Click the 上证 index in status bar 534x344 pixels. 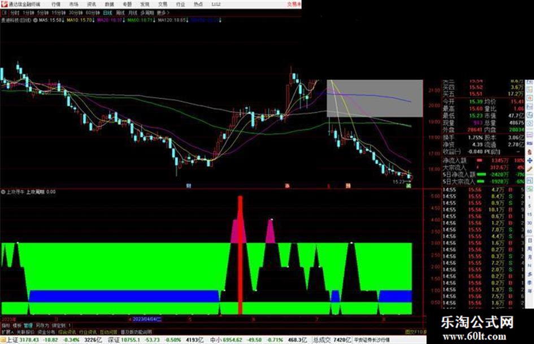pos(11,340)
